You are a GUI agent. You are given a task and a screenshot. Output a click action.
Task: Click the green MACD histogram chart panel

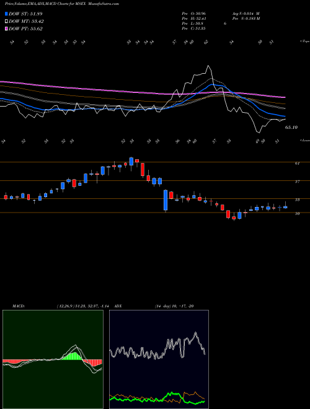tap(53, 359)
